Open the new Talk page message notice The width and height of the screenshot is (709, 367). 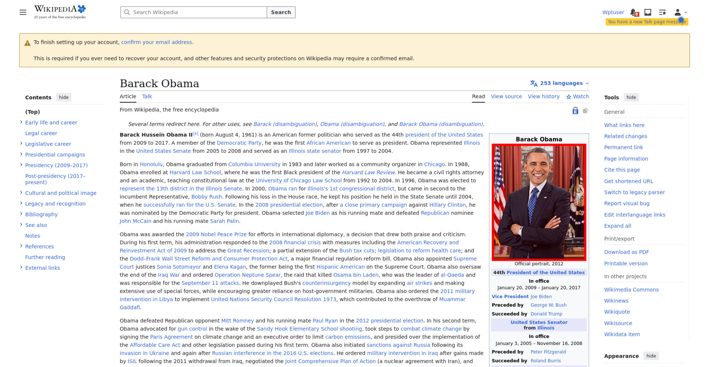[647, 22]
